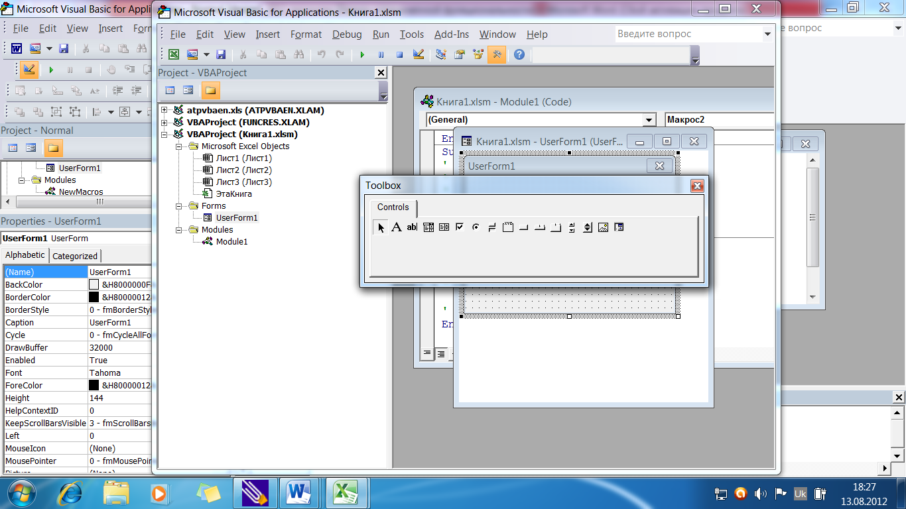Toggle the highlighted Toolbox icon in toolbar
This screenshot has height=509, width=906.
click(496, 54)
